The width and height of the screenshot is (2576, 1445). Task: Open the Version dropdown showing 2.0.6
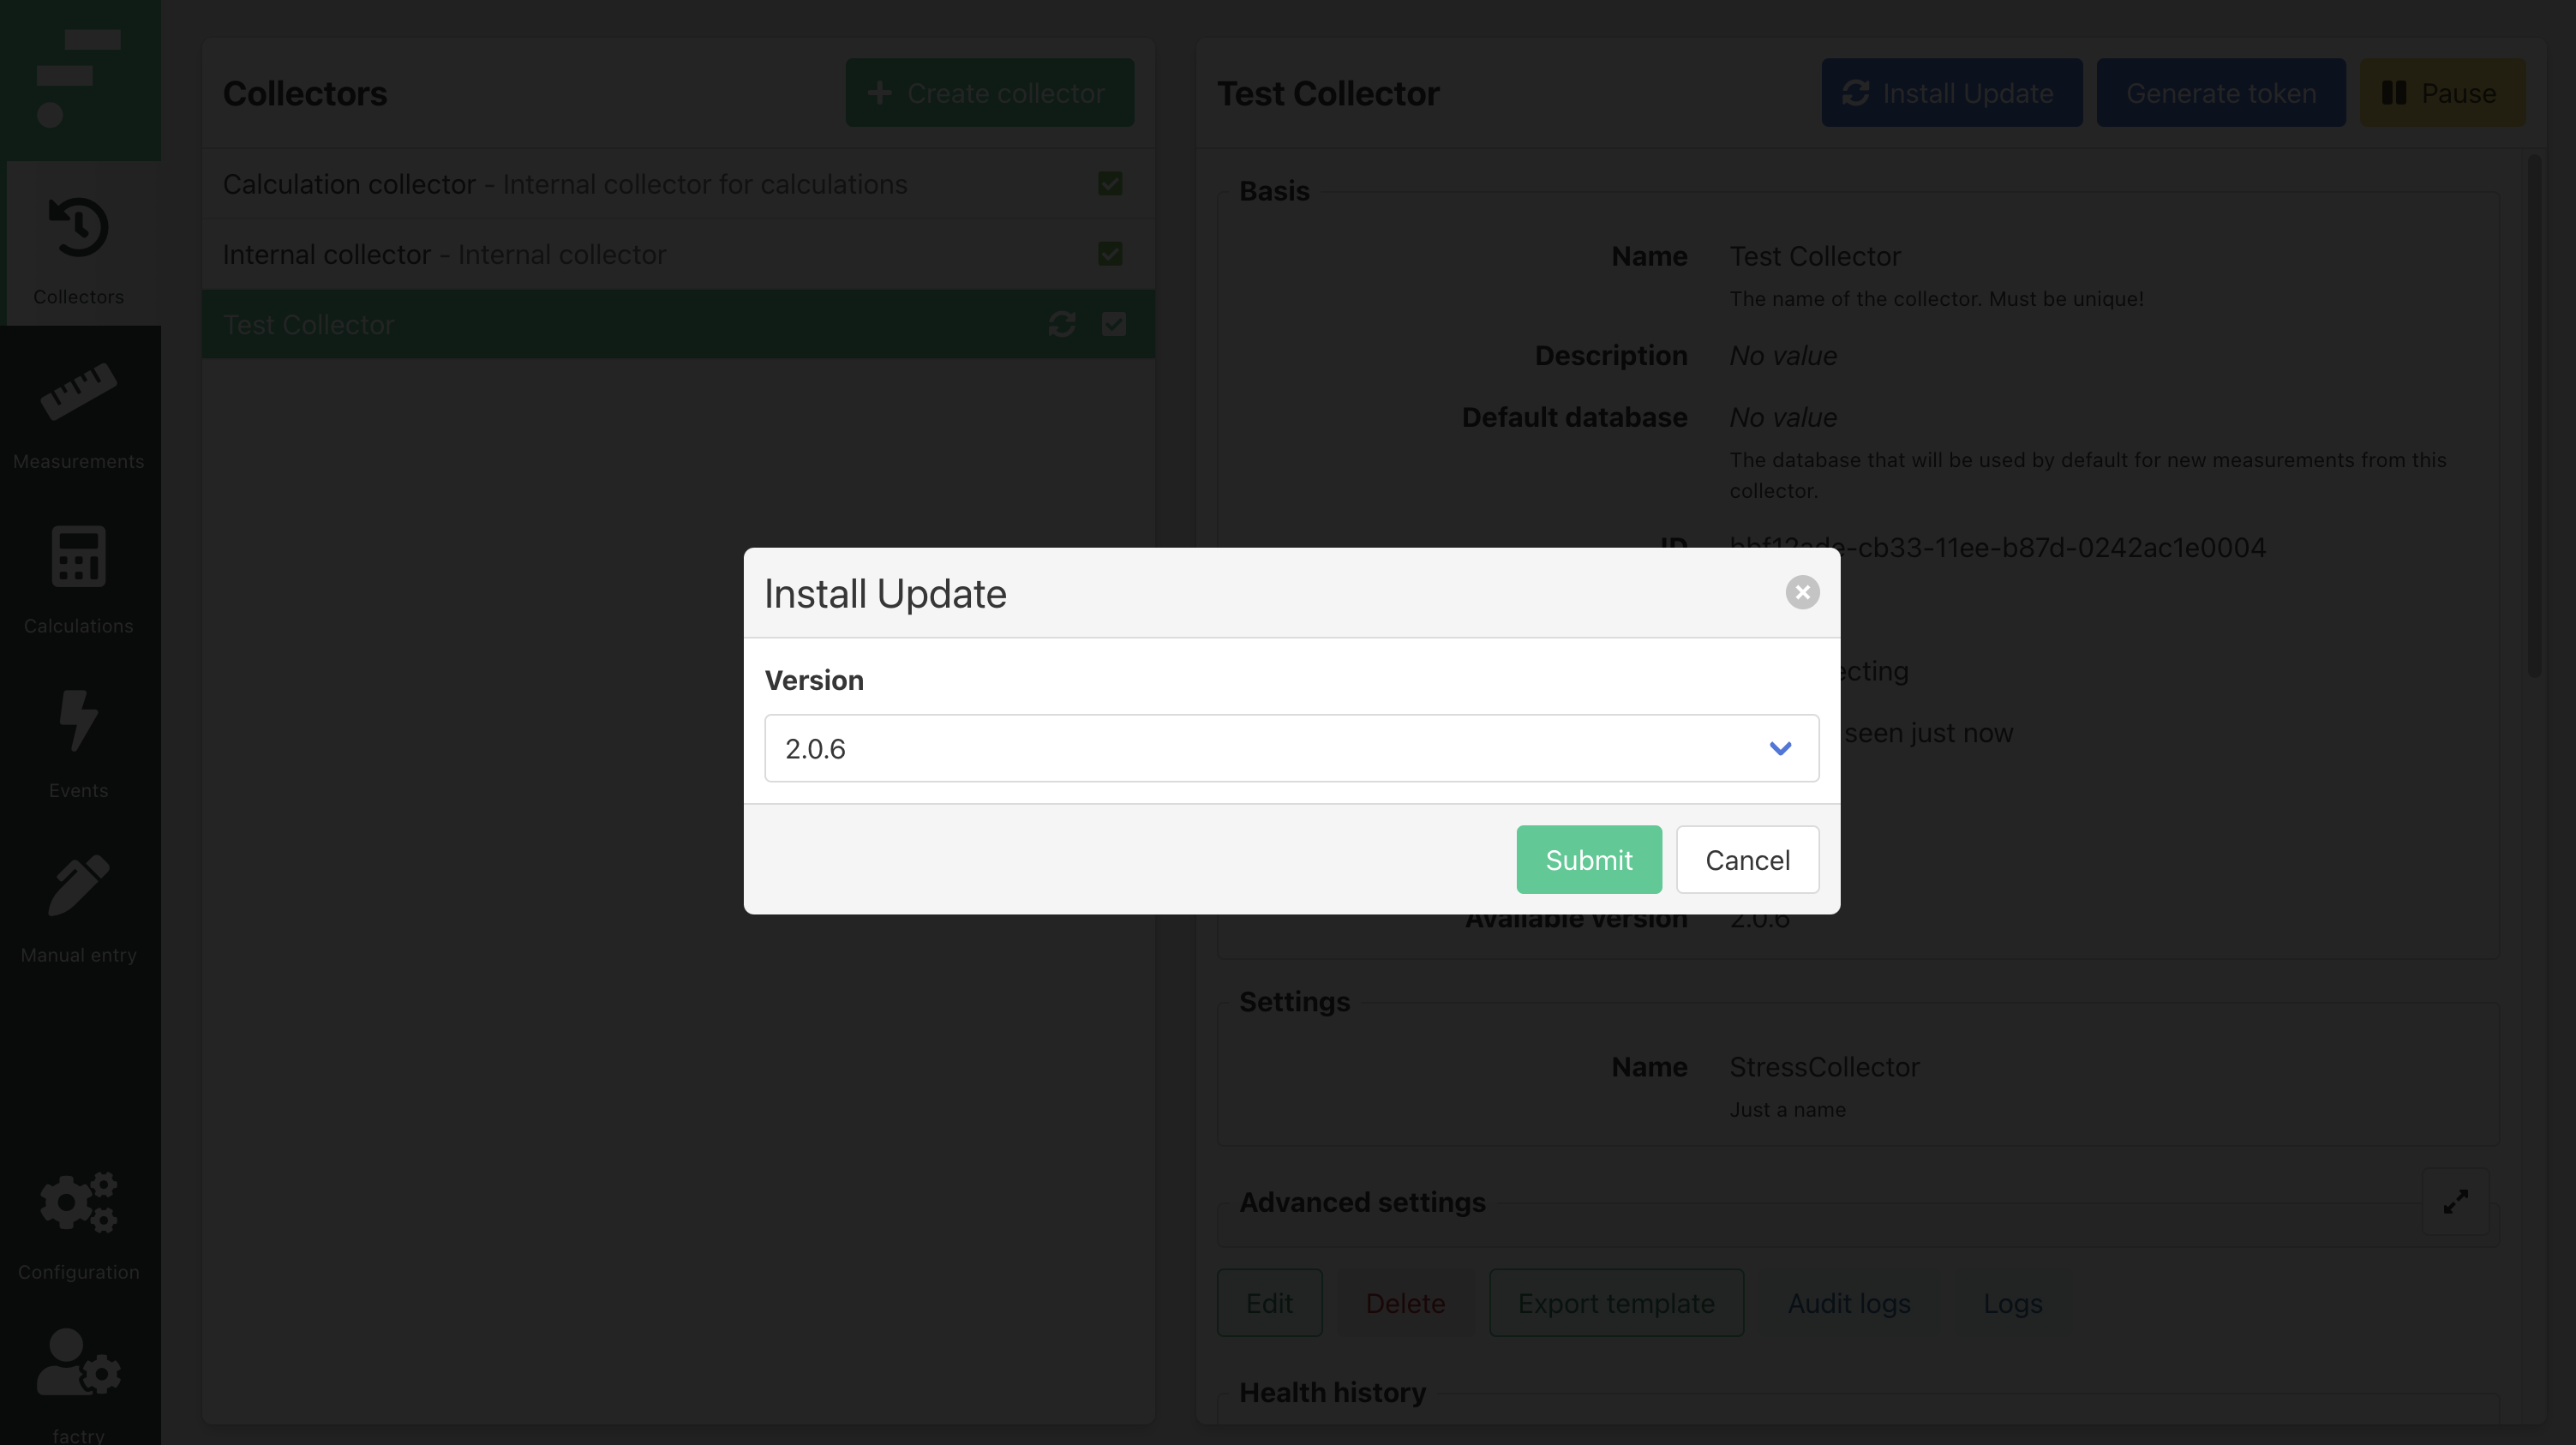[x=1291, y=748]
